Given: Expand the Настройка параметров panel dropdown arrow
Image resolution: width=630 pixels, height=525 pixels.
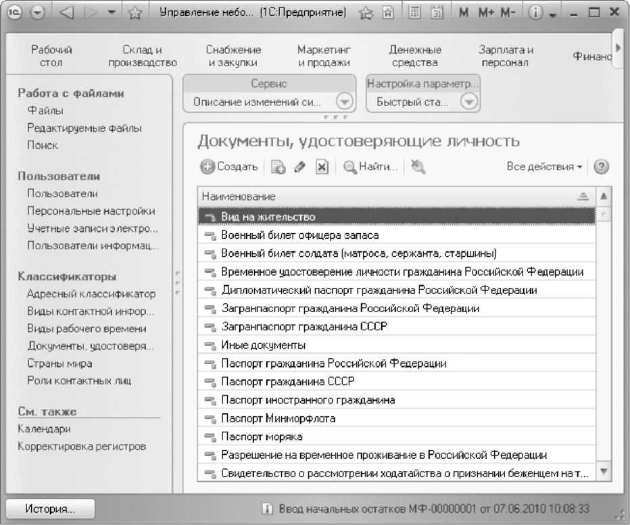Looking at the screenshot, I should coord(469,101).
